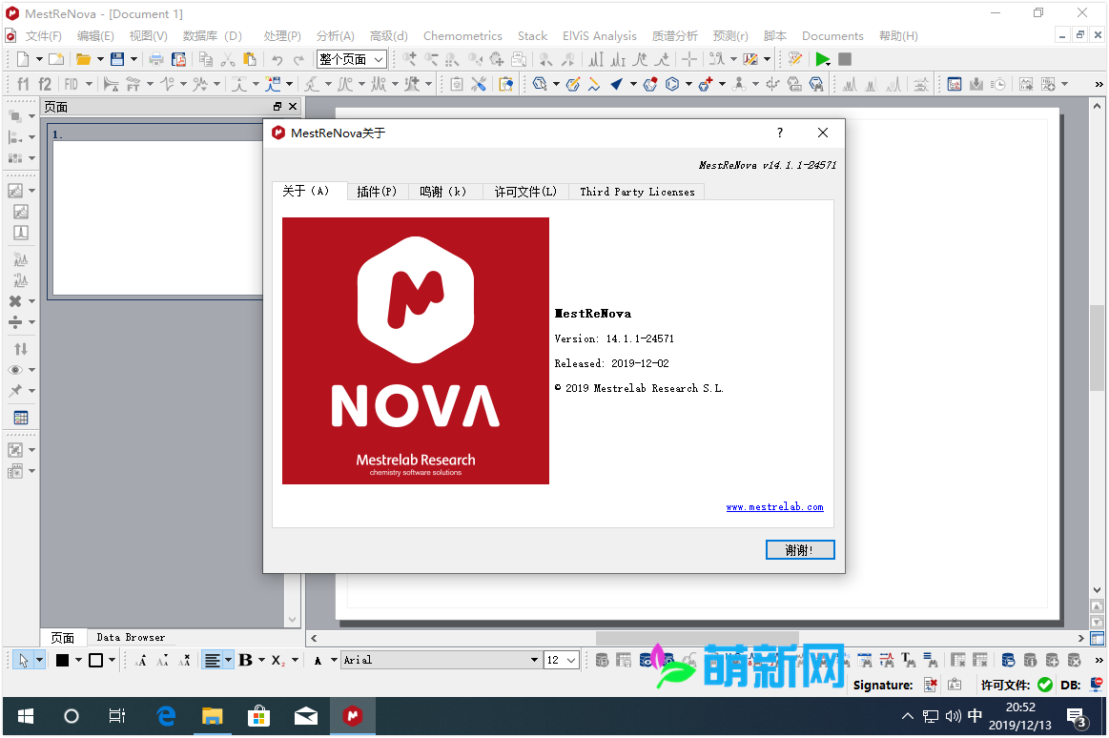Switch to the Data Browser tab
The width and height of the screenshot is (1109, 738).
click(x=131, y=638)
